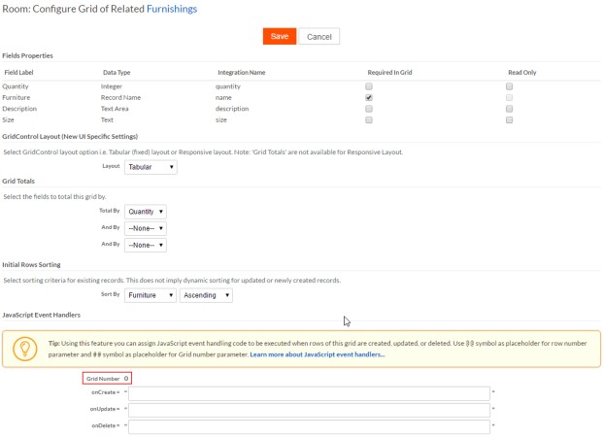This screenshot has height=437, width=603.
Task: Enable Required In Grid for Quantity
Action: 368,86
